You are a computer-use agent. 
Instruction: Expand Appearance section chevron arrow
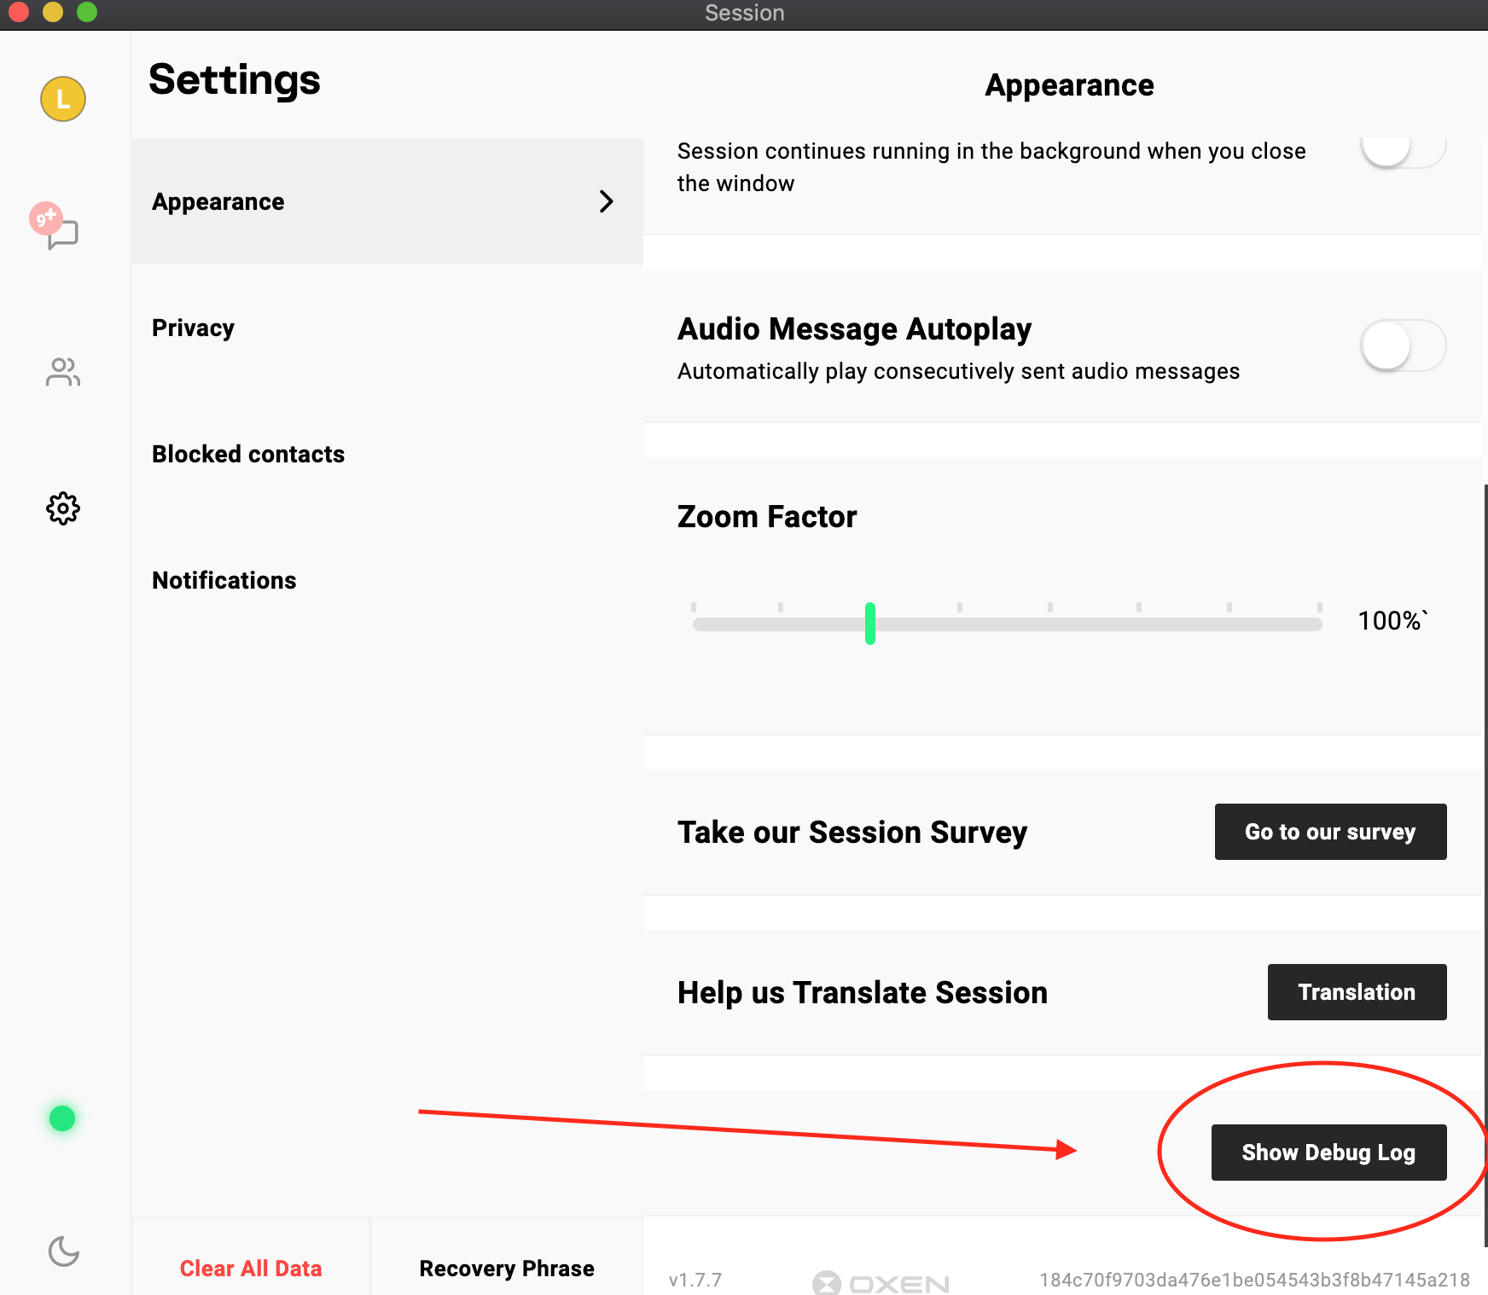606,201
